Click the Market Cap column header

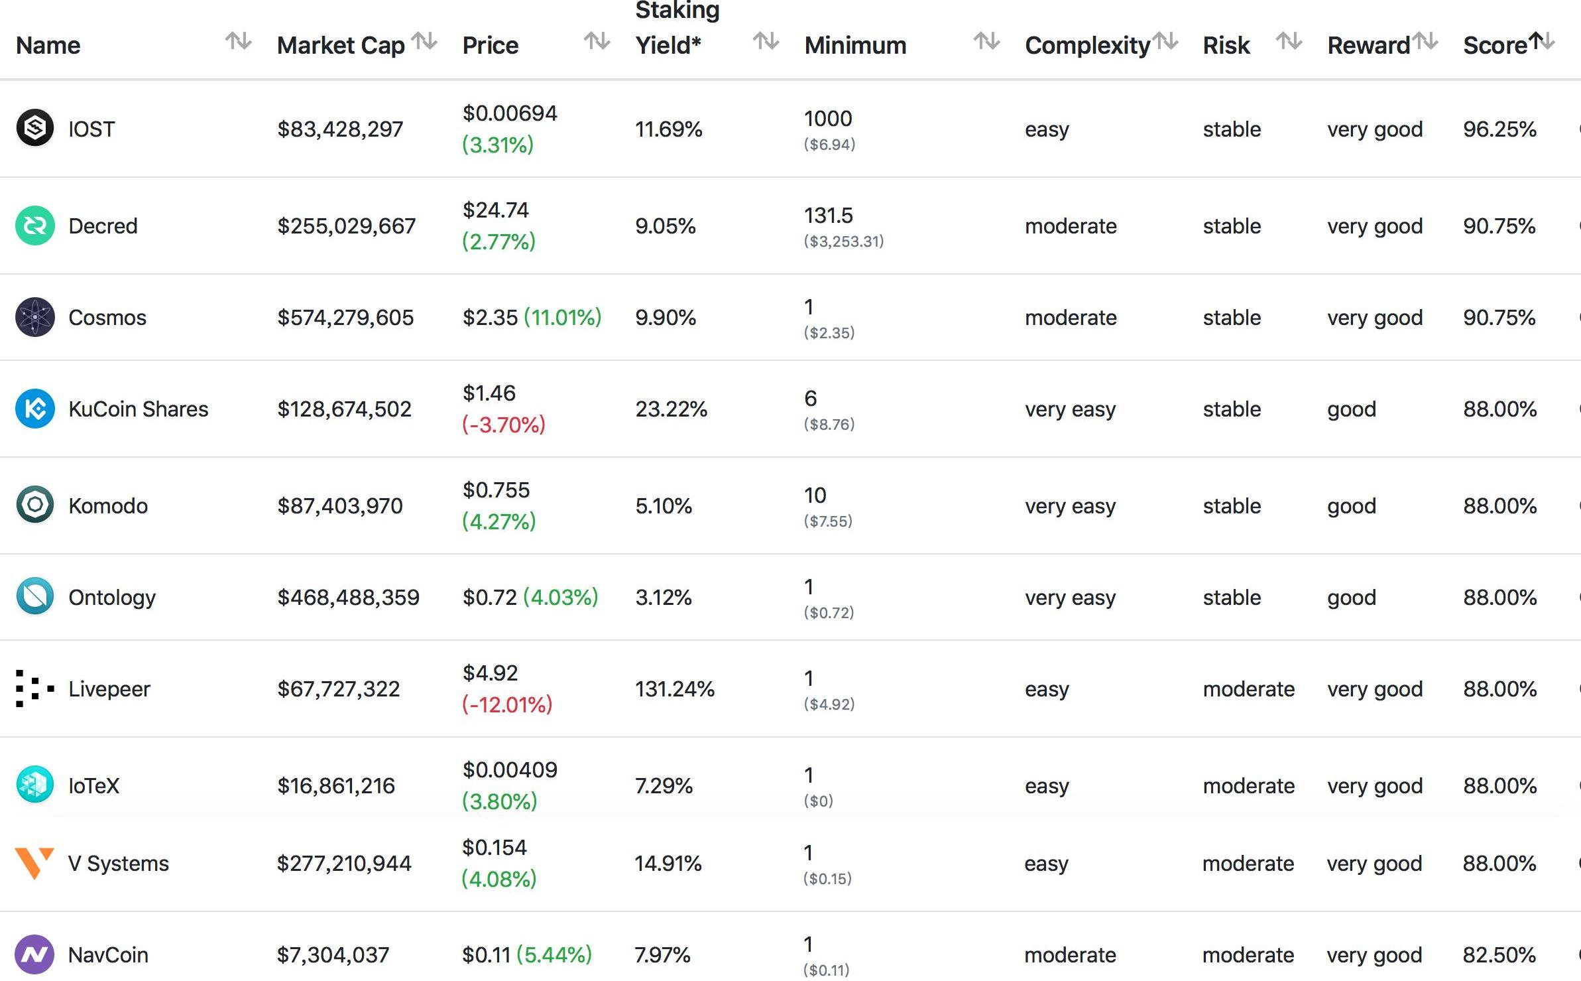pos(341,45)
